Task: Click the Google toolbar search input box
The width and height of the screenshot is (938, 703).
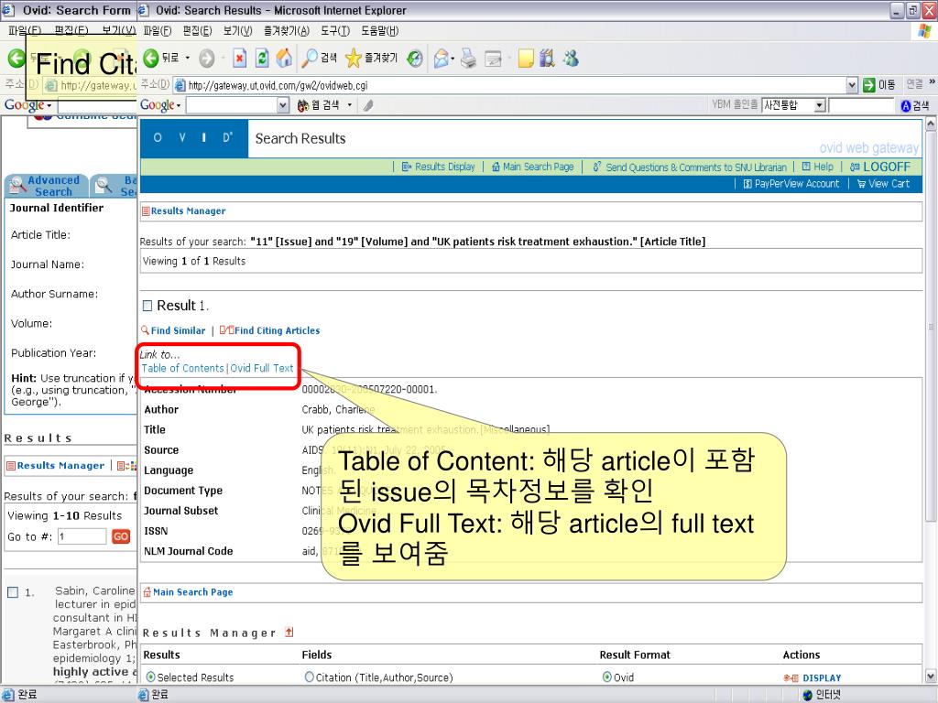Action: [x=233, y=106]
